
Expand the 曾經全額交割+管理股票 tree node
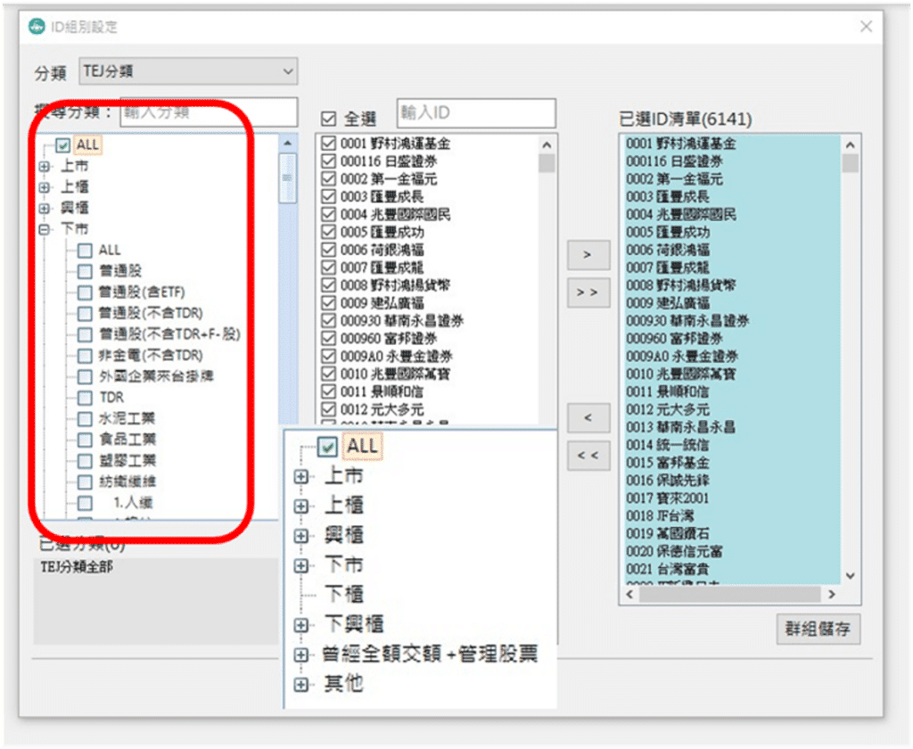[x=300, y=654]
